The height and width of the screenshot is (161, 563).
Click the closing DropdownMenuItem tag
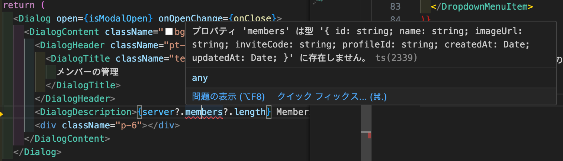[482, 7]
